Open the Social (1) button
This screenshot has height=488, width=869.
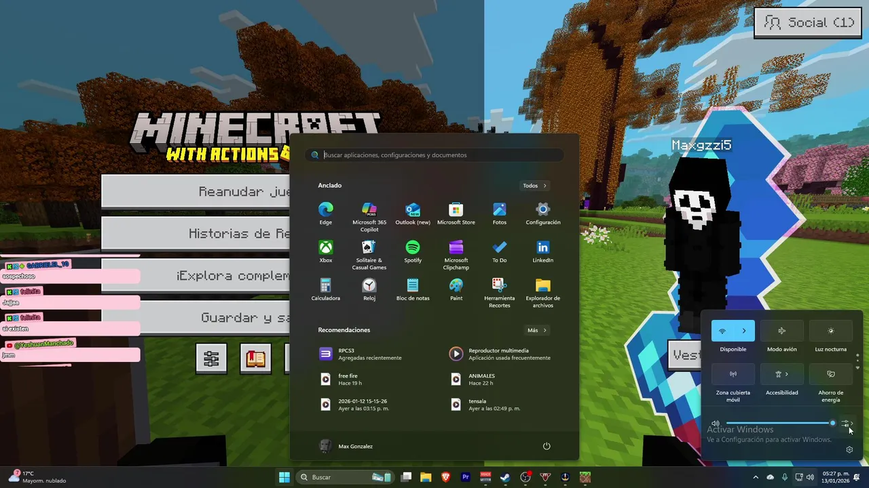[x=808, y=22]
